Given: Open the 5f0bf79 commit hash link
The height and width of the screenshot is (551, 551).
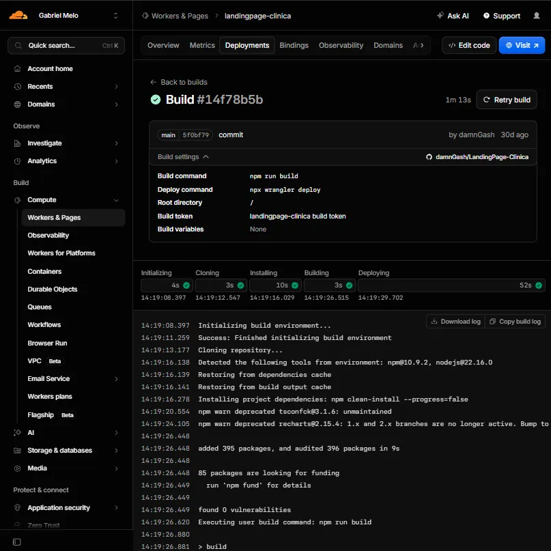Looking at the screenshot, I should [x=196, y=135].
